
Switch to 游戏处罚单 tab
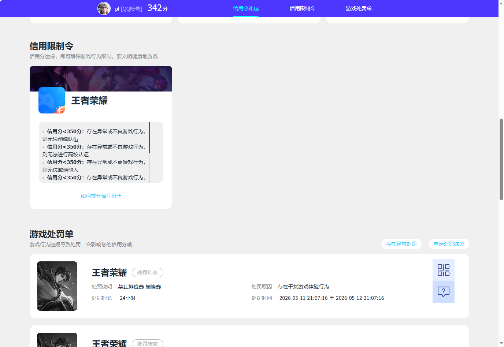point(359,8)
